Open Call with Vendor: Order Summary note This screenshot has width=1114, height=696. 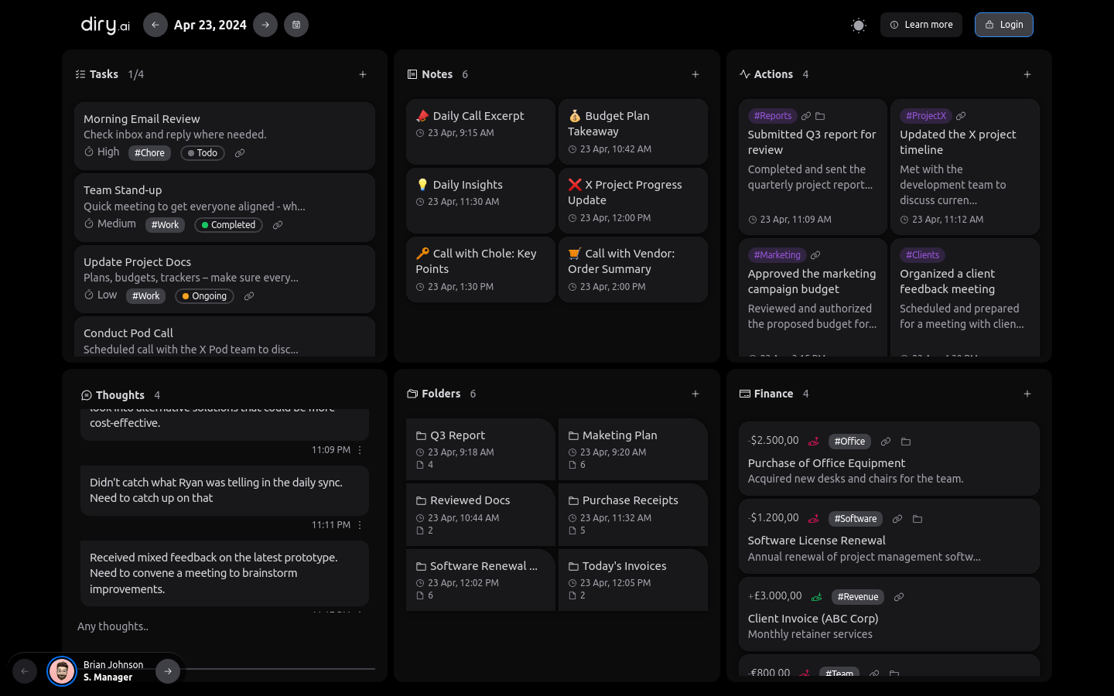tap(633, 269)
